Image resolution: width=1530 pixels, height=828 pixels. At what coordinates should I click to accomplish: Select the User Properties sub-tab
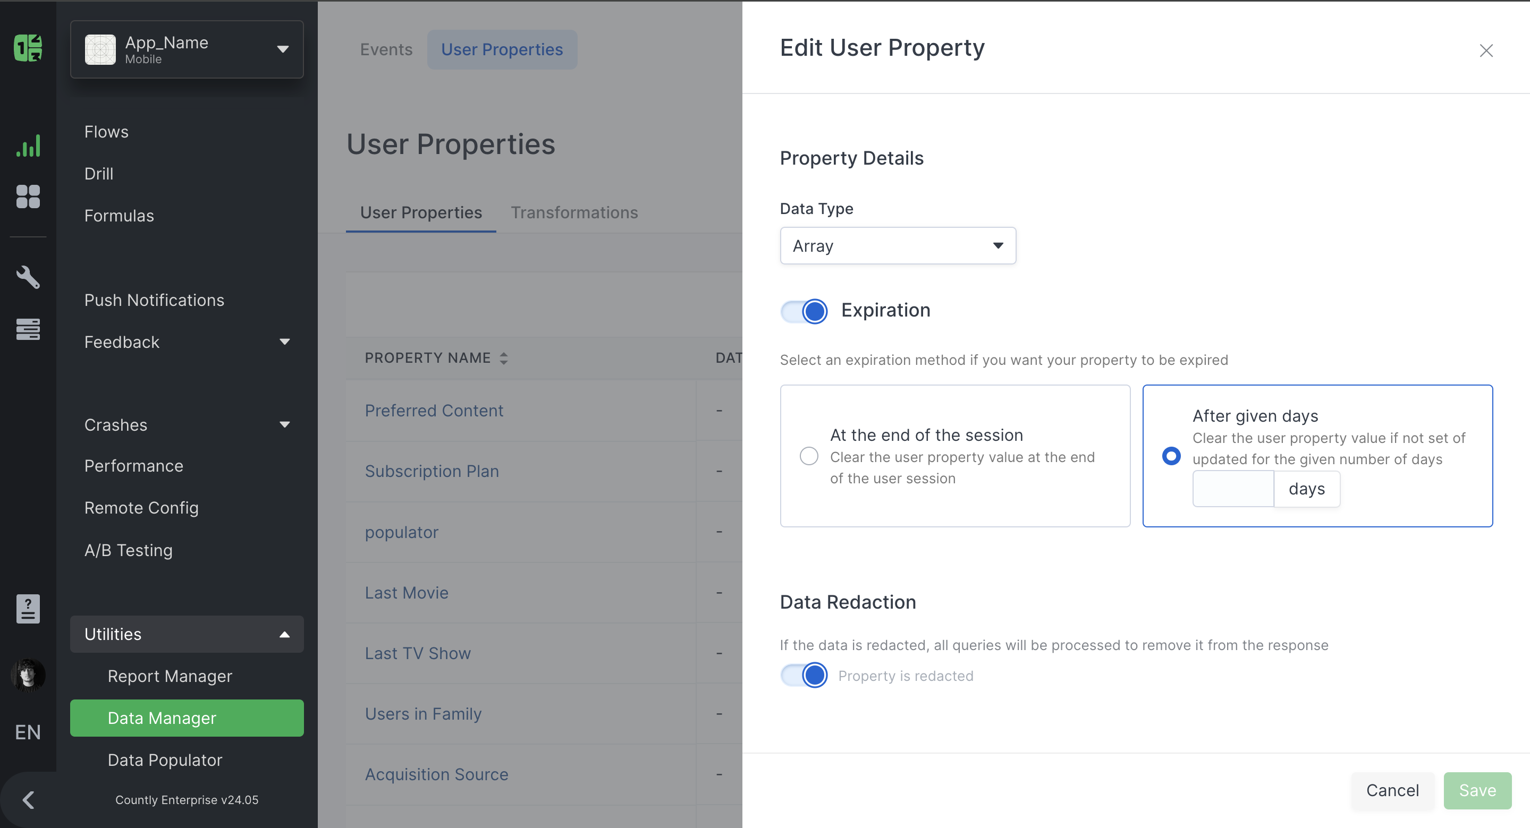pyautogui.click(x=421, y=212)
